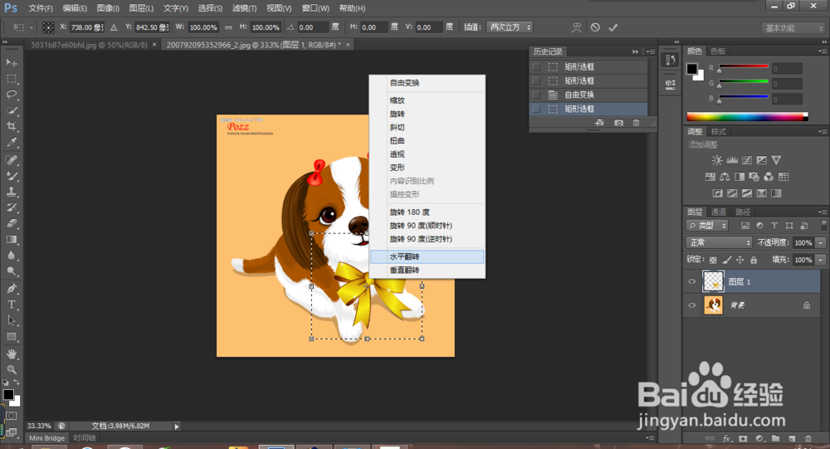The image size is (830, 449).
Task: Open interpolation dropdown 两次立方
Action: (510, 27)
